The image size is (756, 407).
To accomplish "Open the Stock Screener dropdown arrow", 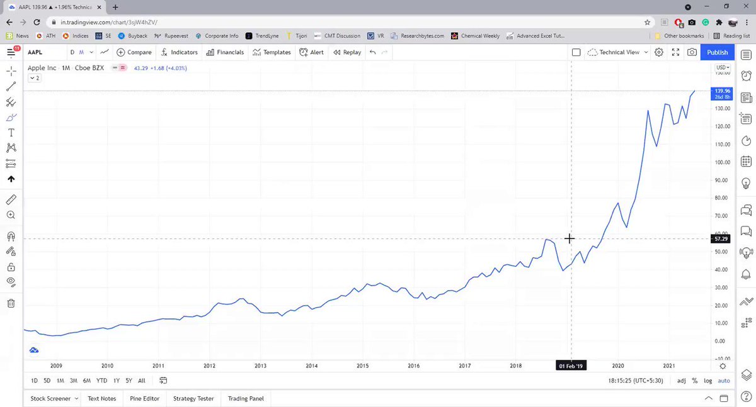I will click(x=76, y=398).
